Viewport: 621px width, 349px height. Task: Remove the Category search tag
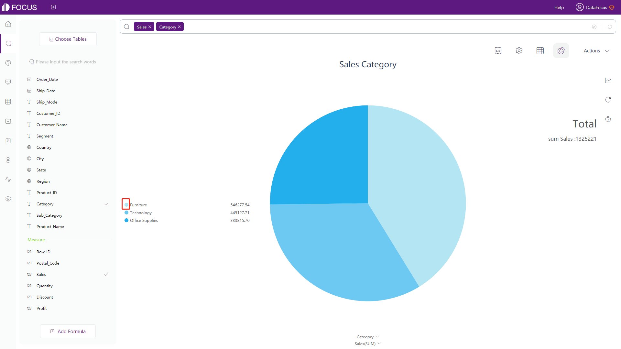179,27
